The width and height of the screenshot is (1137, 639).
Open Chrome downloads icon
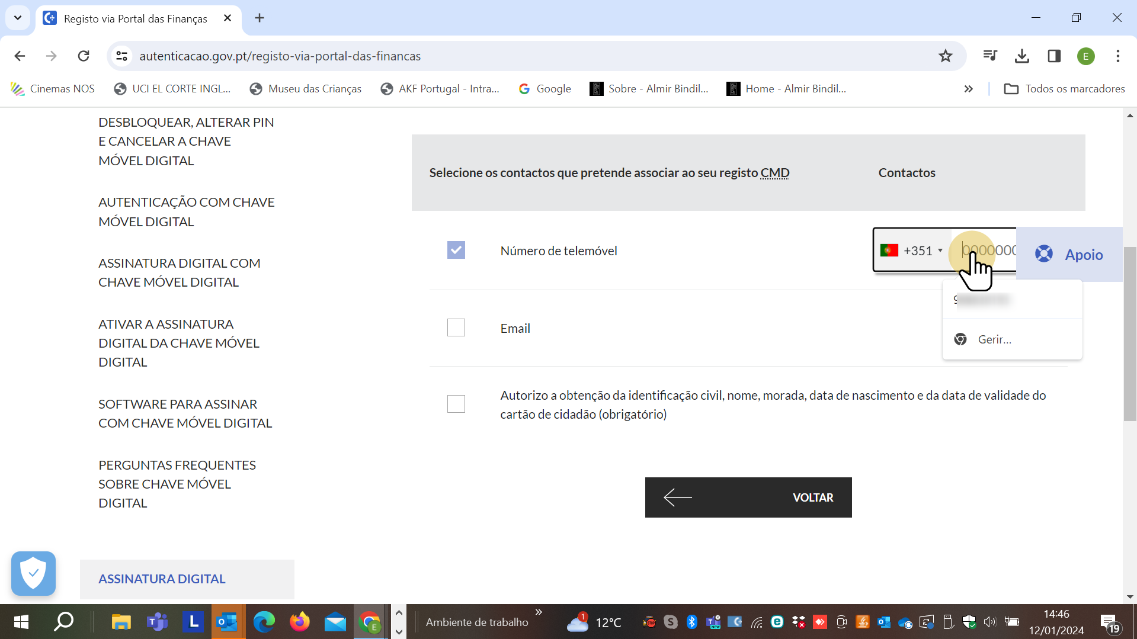click(x=1022, y=56)
